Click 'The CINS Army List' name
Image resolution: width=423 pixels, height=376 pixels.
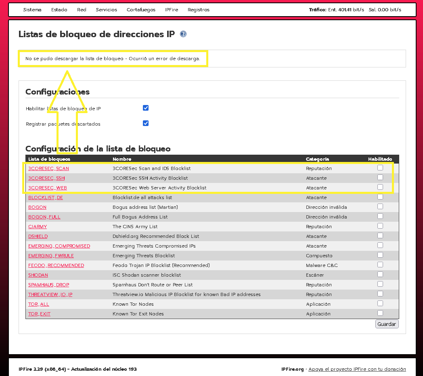[x=135, y=227]
